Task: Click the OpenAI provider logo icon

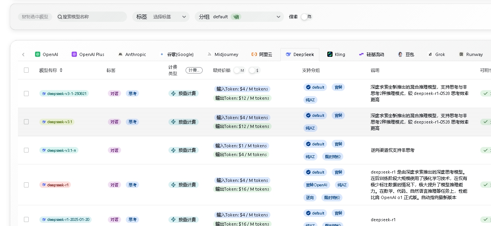Action: [37, 54]
